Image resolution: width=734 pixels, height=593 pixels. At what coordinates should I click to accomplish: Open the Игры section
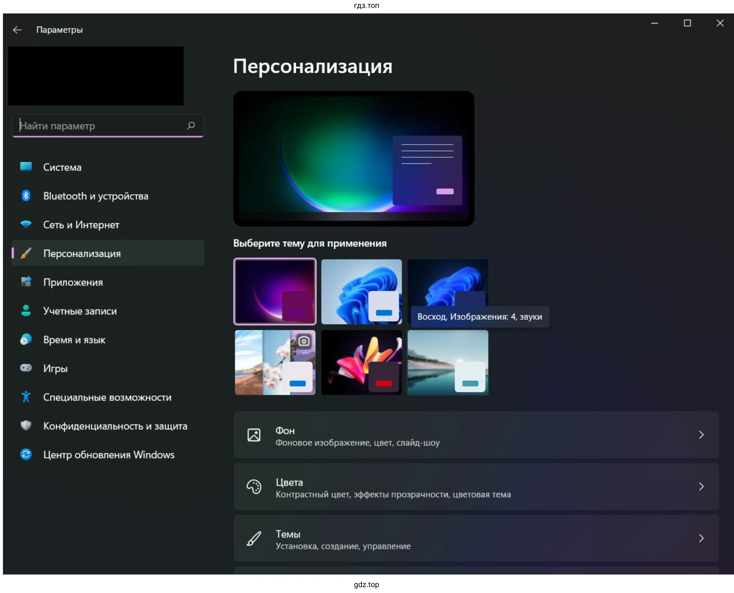tap(108, 368)
